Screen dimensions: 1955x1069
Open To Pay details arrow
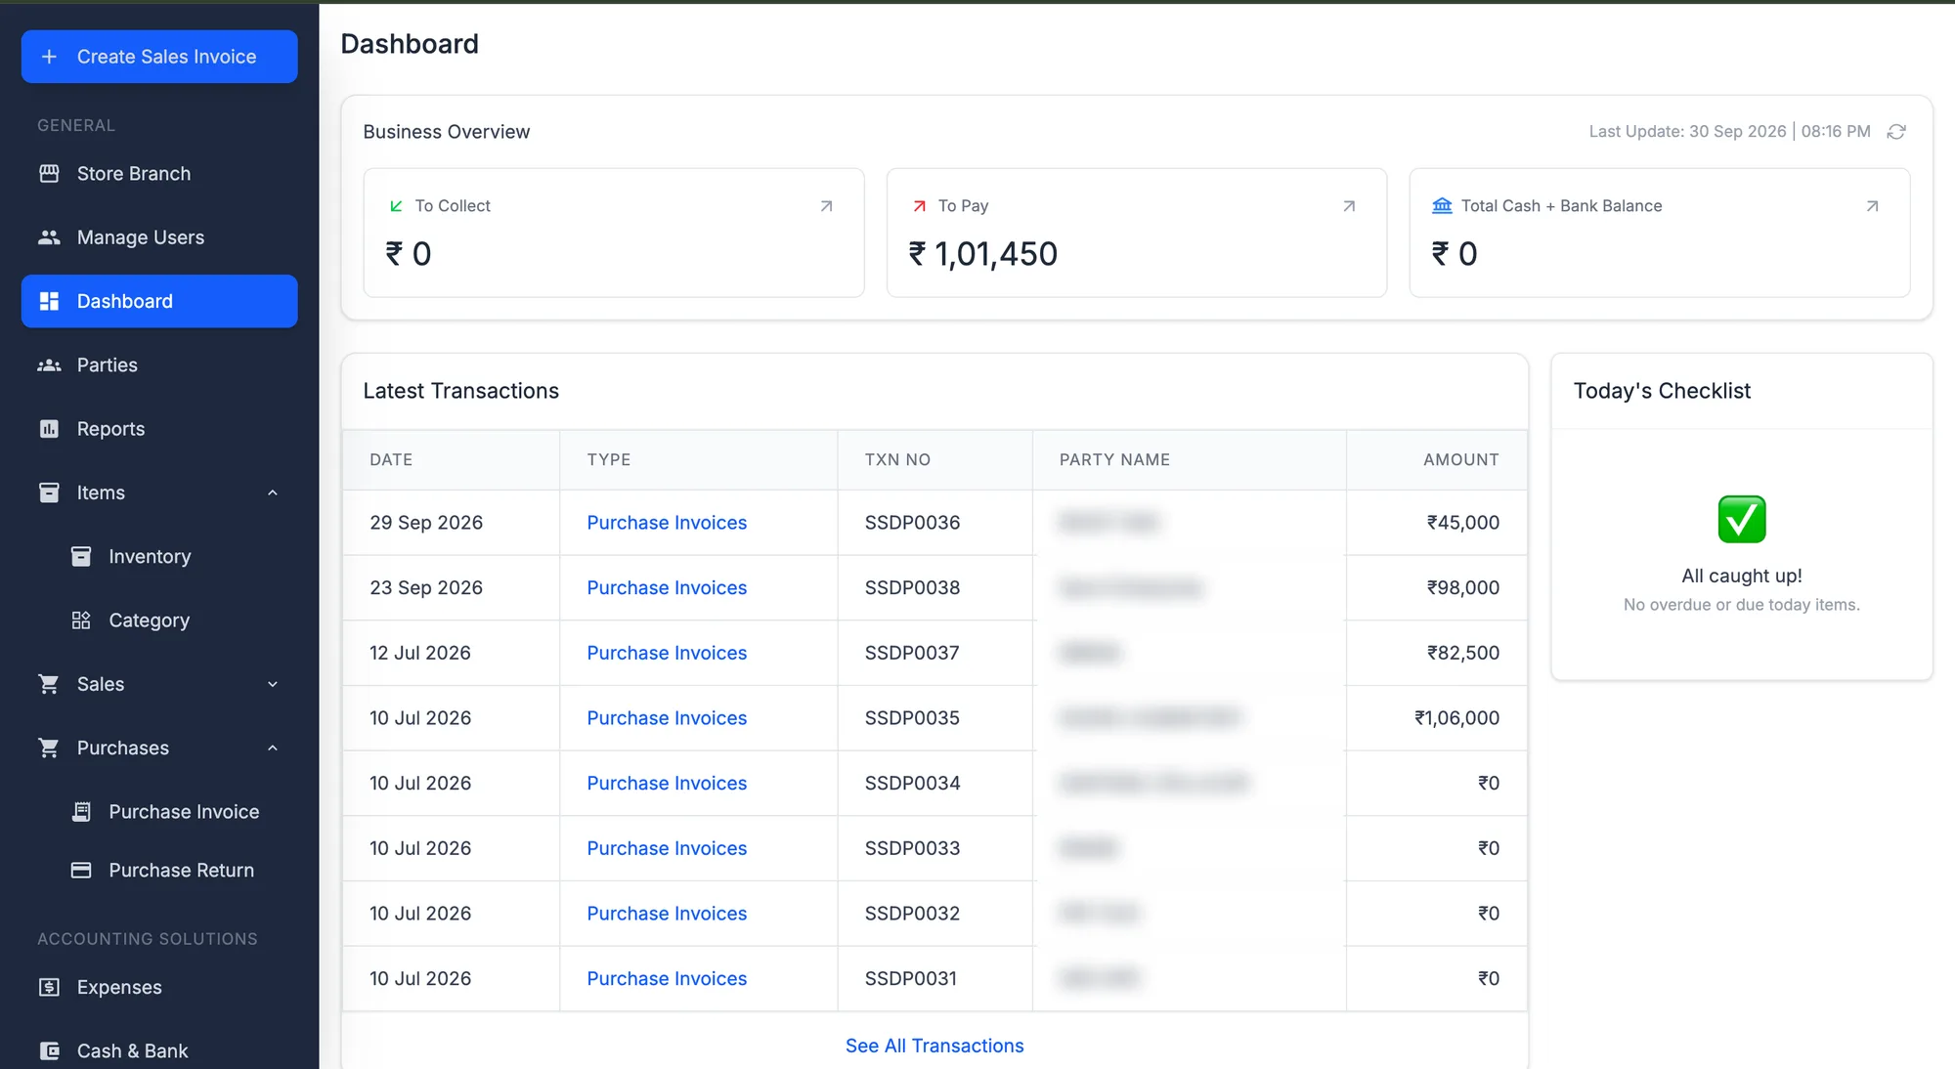[1349, 206]
